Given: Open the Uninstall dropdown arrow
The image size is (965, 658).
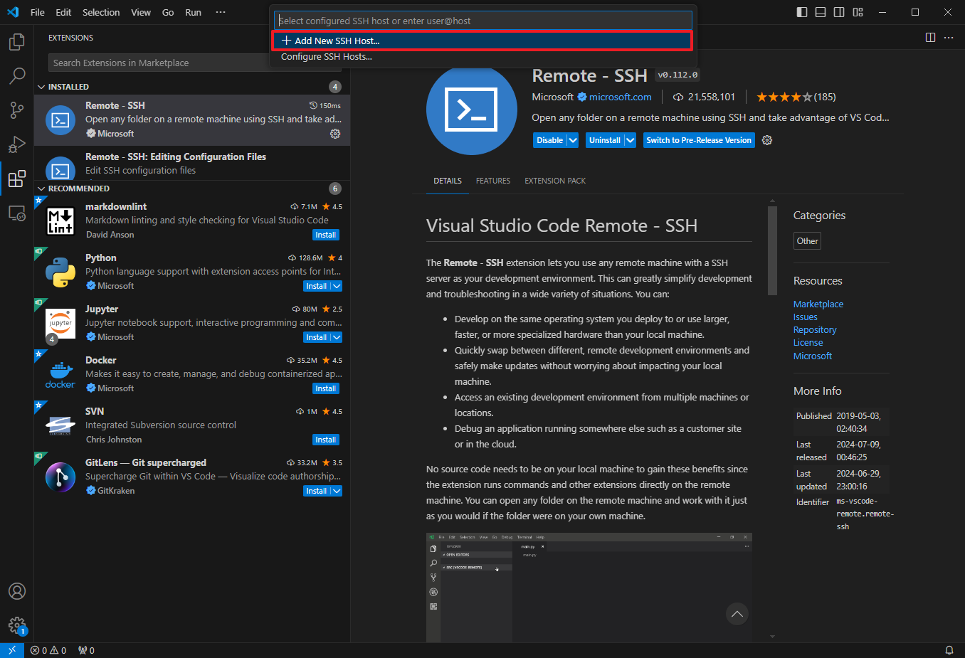Looking at the screenshot, I should pyautogui.click(x=630, y=140).
